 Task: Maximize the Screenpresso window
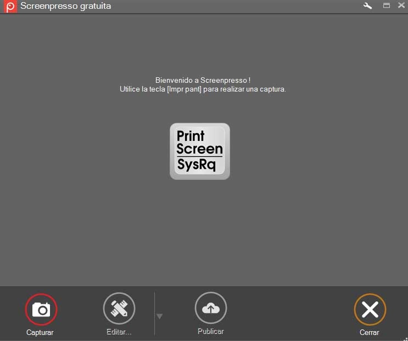click(x=387, y=5)
